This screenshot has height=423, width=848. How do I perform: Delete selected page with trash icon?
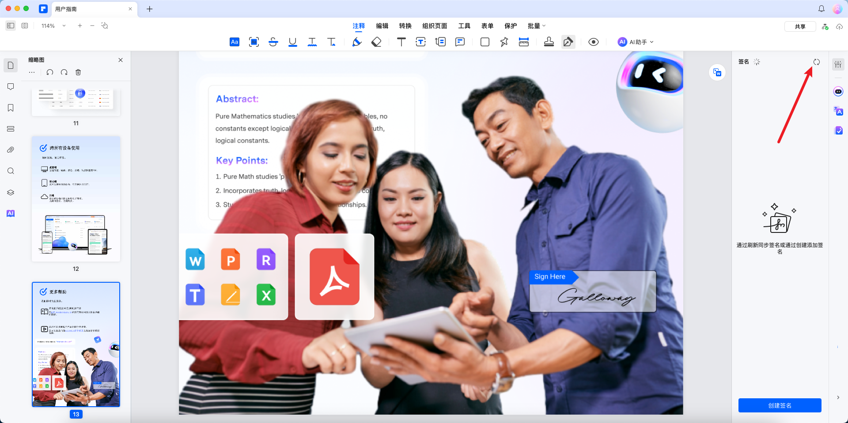click(x=78, y=72)
